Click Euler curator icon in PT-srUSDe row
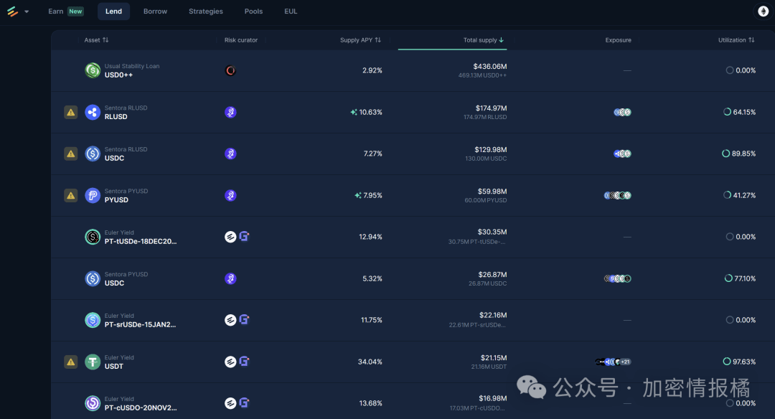 pos(230,320)
